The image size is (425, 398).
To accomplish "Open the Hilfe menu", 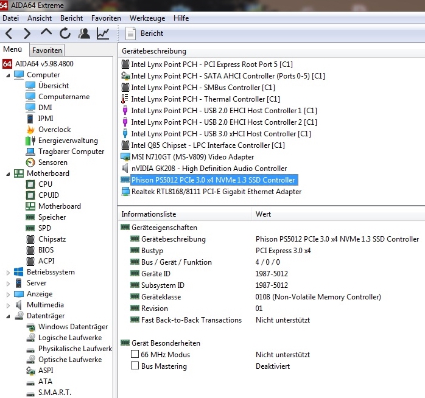I will 181,18.
